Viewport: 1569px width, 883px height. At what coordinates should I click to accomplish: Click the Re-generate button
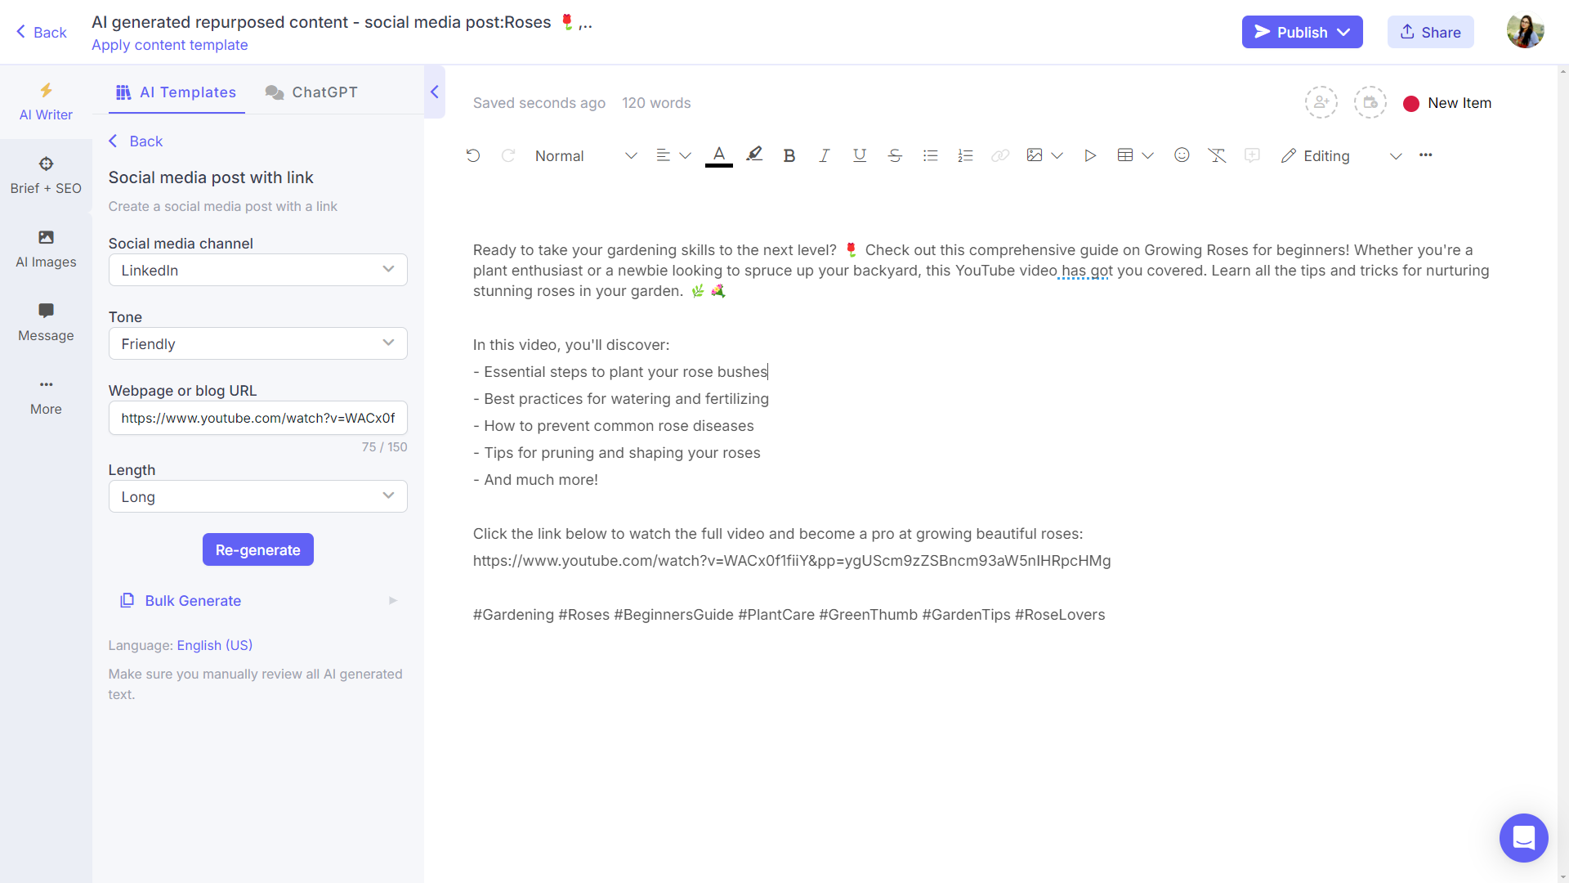(x=257, y=549)
